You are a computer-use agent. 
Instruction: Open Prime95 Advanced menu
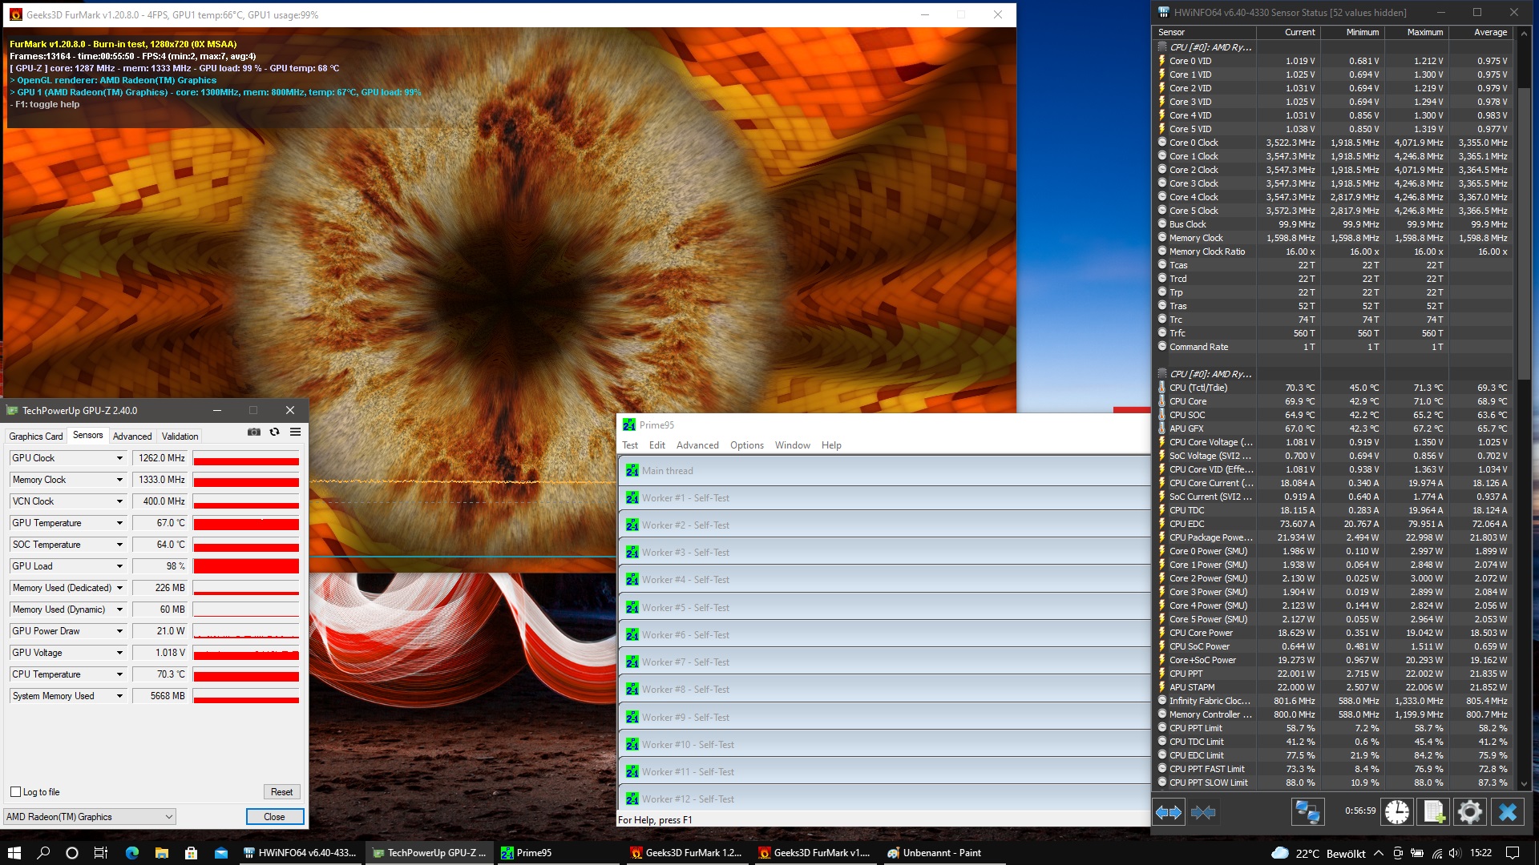tap(697, 445)
